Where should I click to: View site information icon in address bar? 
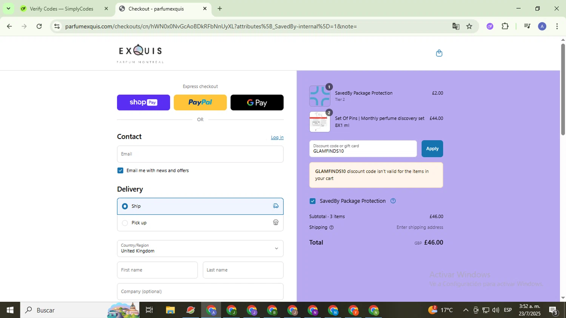click(57, 26)
